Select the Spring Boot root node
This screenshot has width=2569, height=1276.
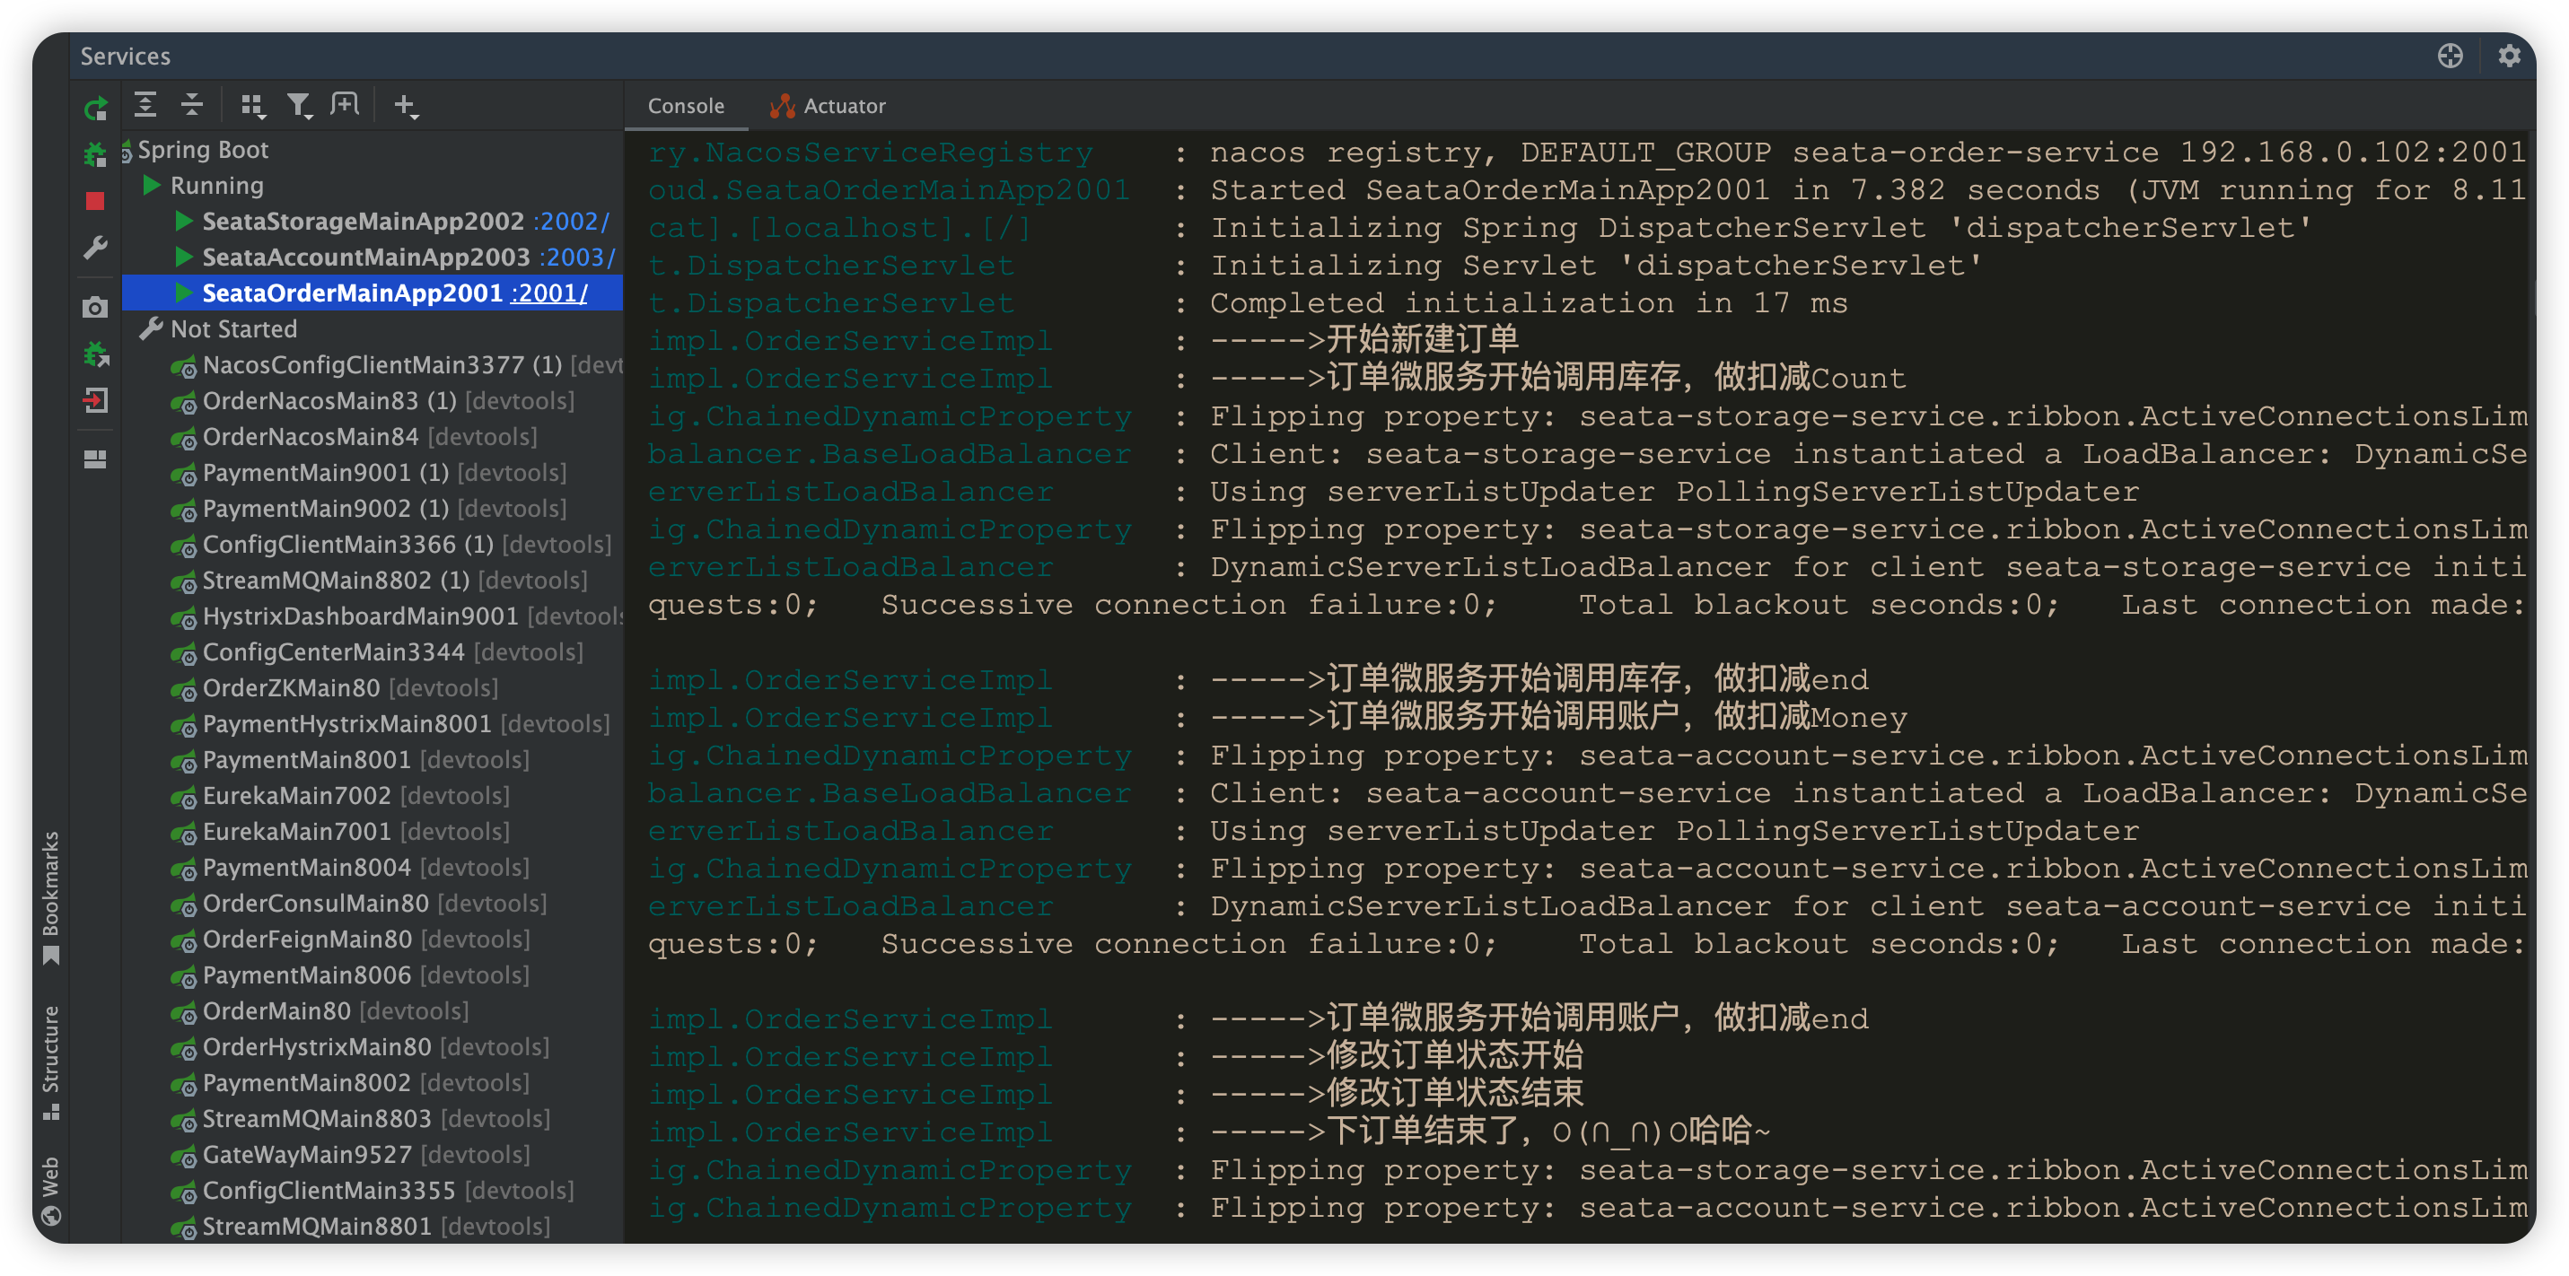(x=203, y=150)
